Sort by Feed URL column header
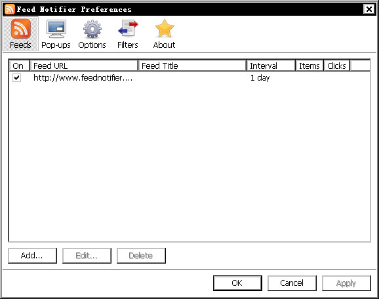The width and height of the screenshot is (379, 299). pos(84,66)
